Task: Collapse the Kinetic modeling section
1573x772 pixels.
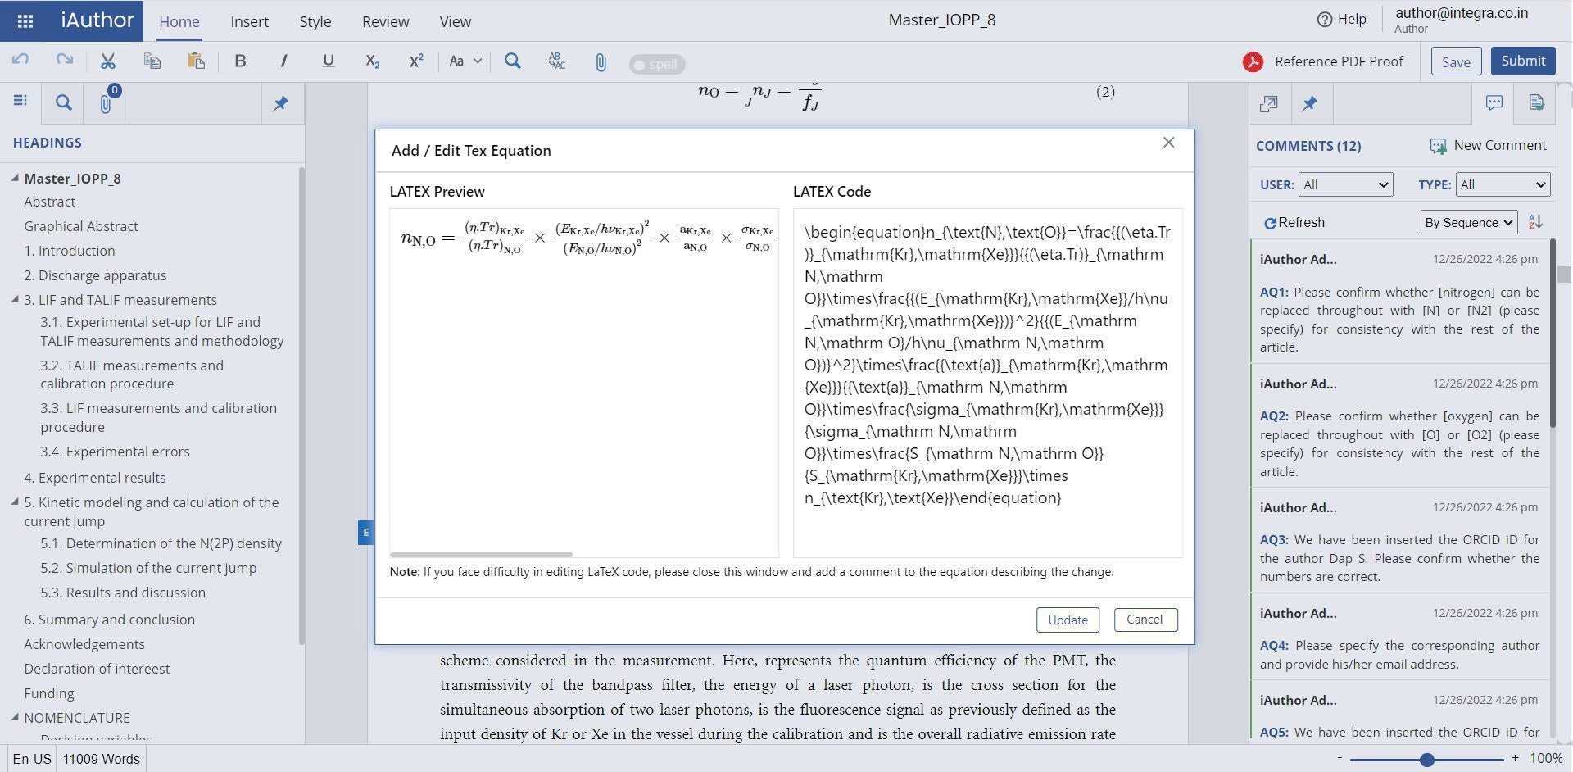Action: 15,502
